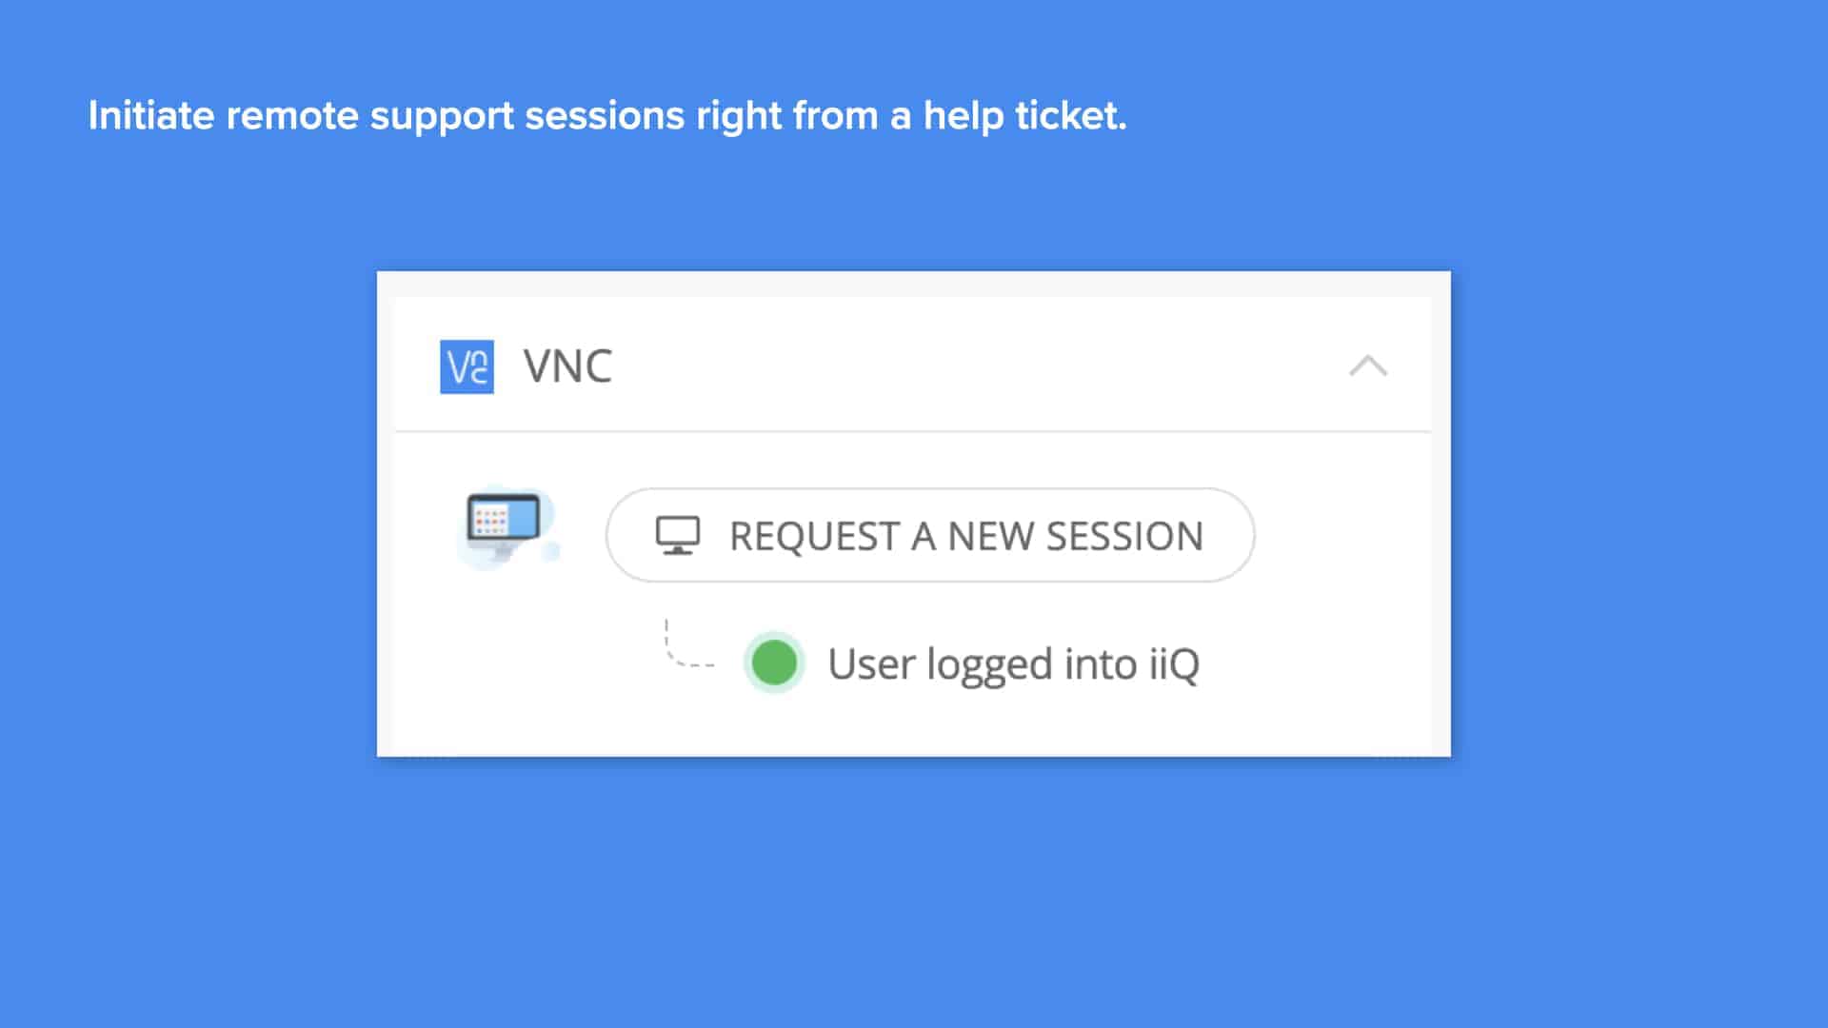Image resolution: width=1828 pixels, height=1028 pixels.
Task: Select the monitor icon inside the session button
Action: click(678, 535)
